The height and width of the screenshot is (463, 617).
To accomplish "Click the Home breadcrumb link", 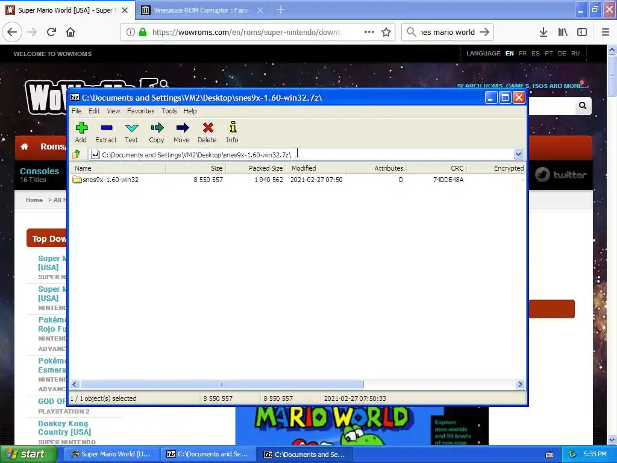I will pyautogui.click(x=34, y=200).
